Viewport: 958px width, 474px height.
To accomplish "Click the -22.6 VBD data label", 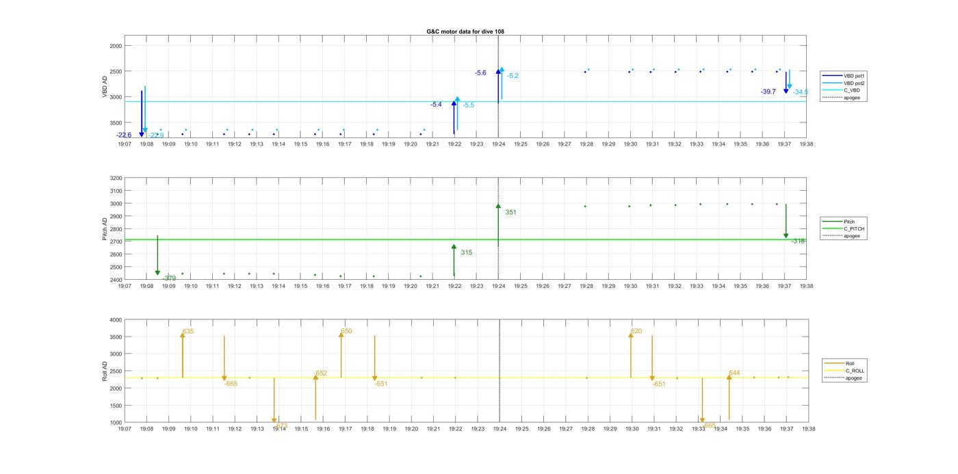I will coord(124,135).
